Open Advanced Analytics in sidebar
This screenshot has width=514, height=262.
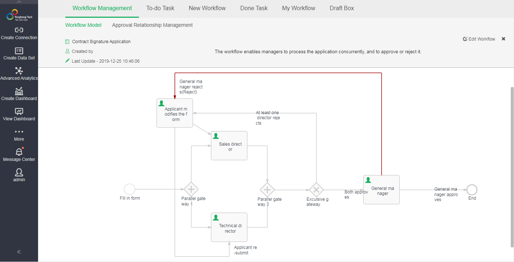tap(19, 74)
